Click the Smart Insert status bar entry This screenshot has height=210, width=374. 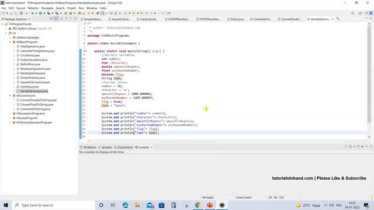[244, 197]
